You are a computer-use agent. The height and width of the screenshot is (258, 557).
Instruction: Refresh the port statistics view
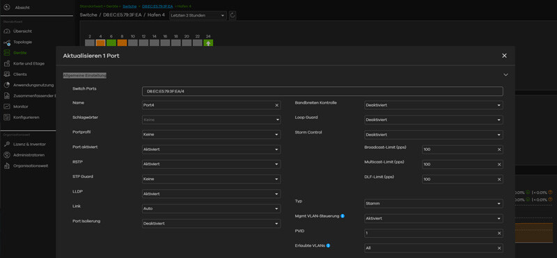233,15
